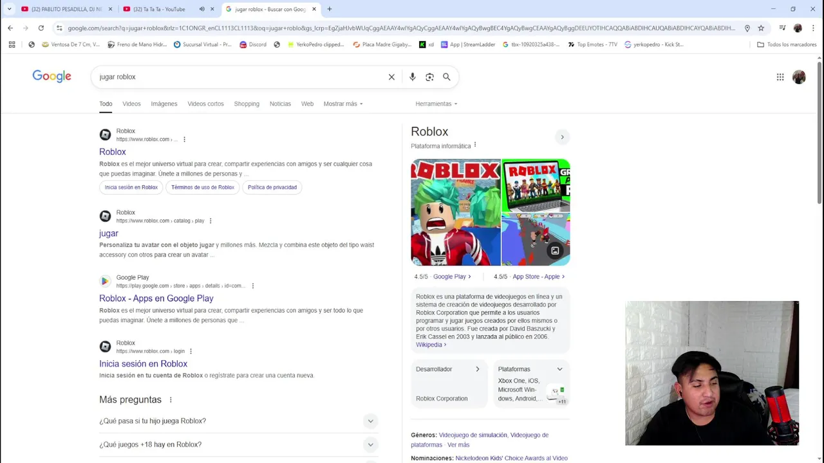Open Top Emotes 7TV bookmark

pyautogui.click(x=592, y=44)
